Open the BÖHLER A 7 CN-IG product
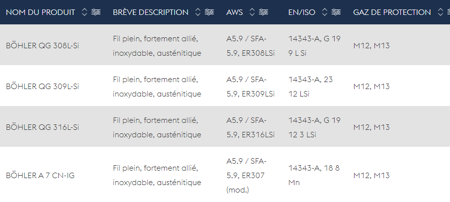This screenshot has width=450, height=202. (x=40, y=175)
